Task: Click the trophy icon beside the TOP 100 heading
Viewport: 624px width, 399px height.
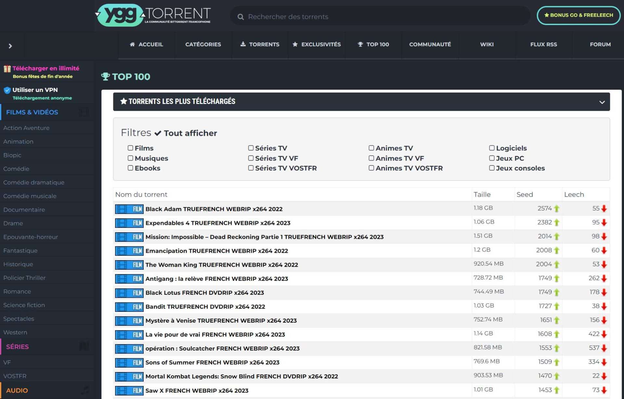Action: point(105,76)
